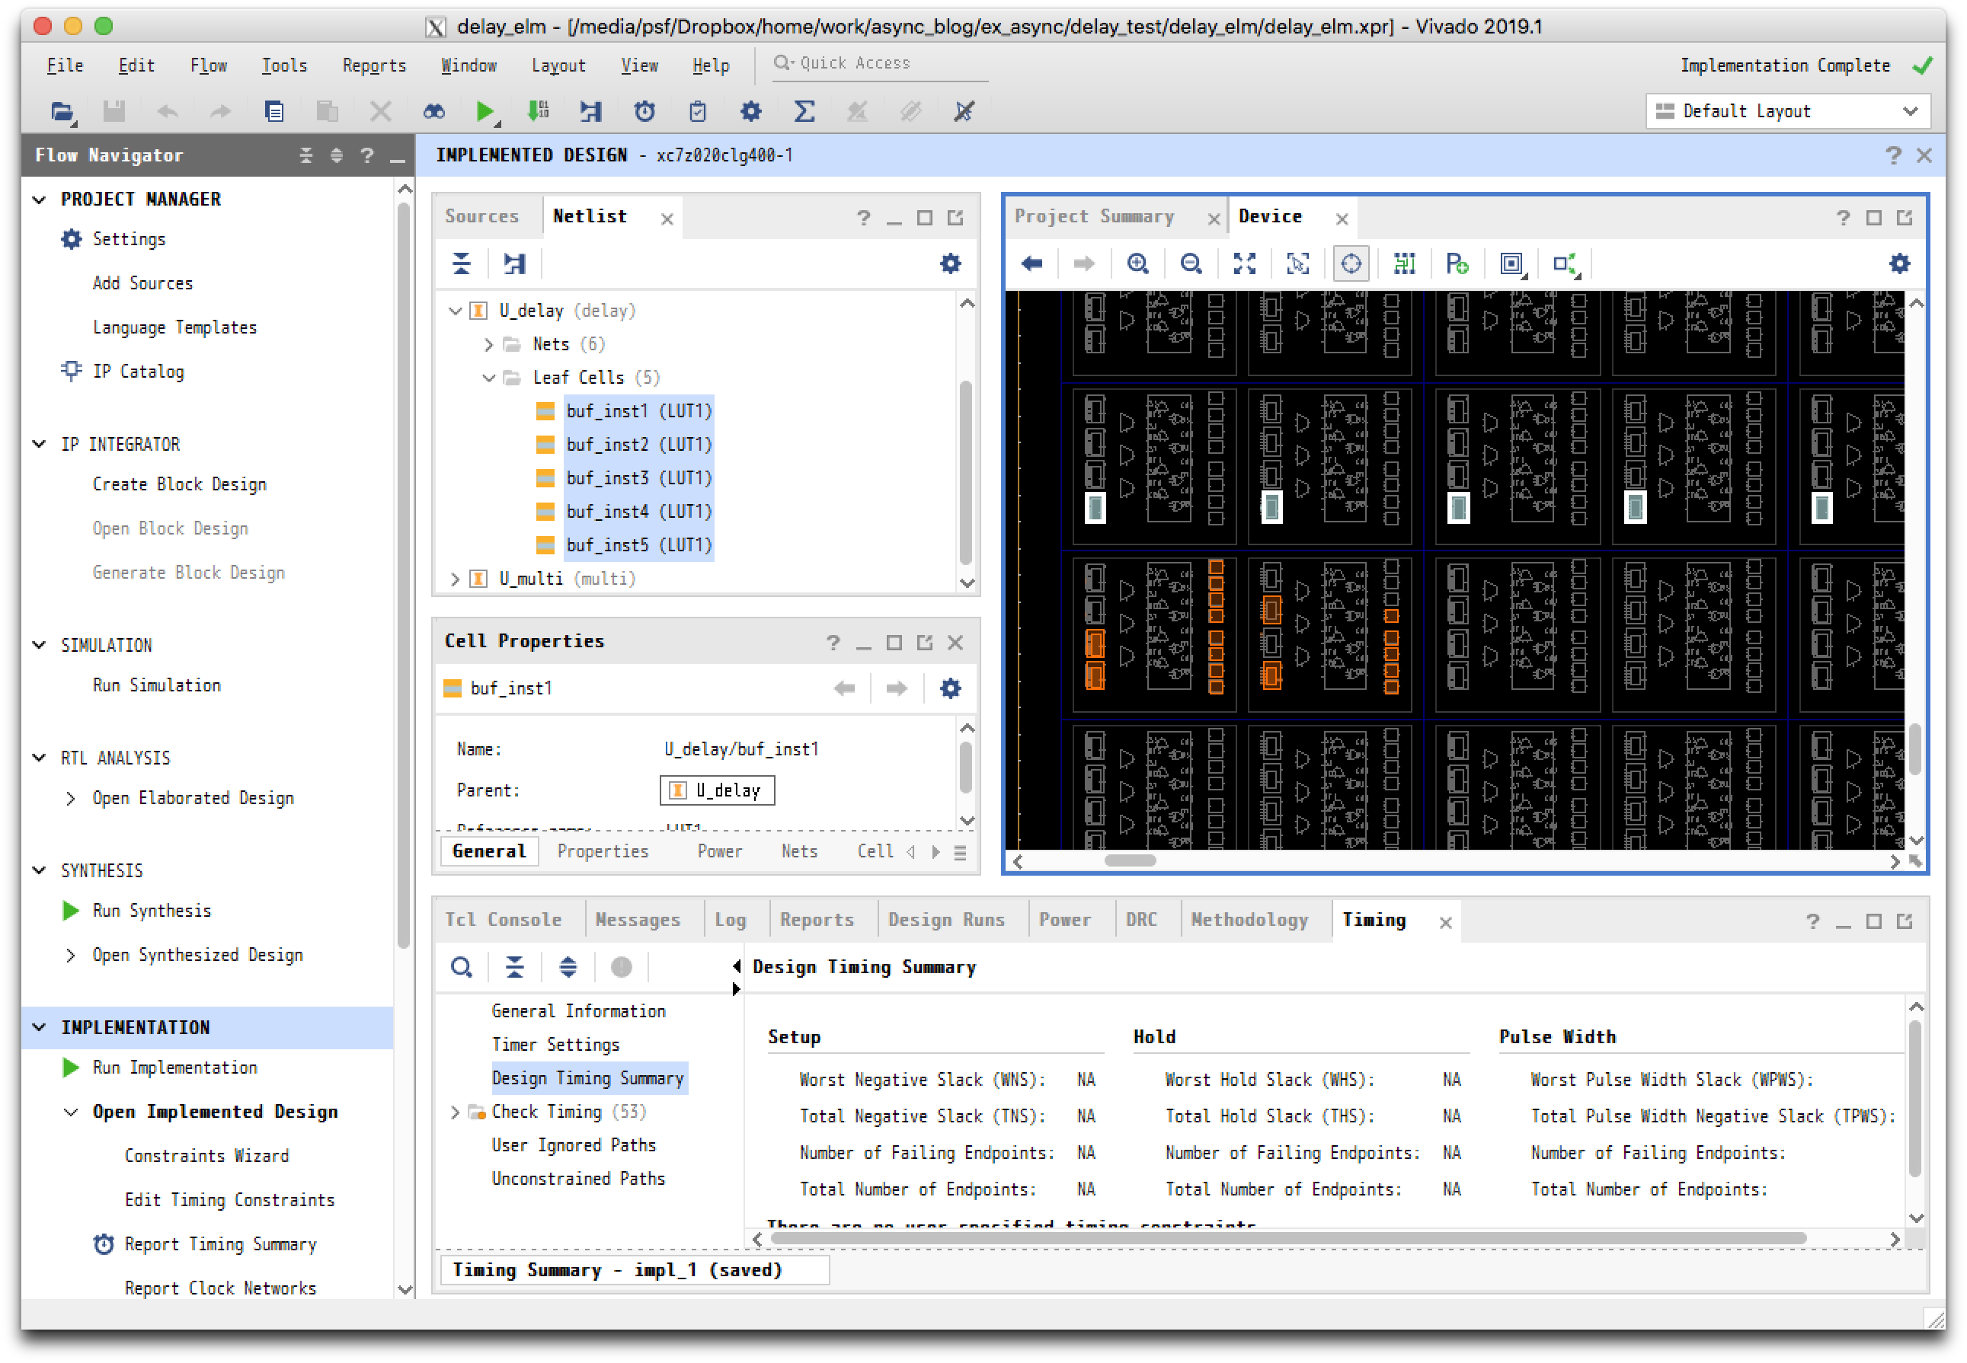Expand the Nets folder in Netlist

(x=489, y=344)
